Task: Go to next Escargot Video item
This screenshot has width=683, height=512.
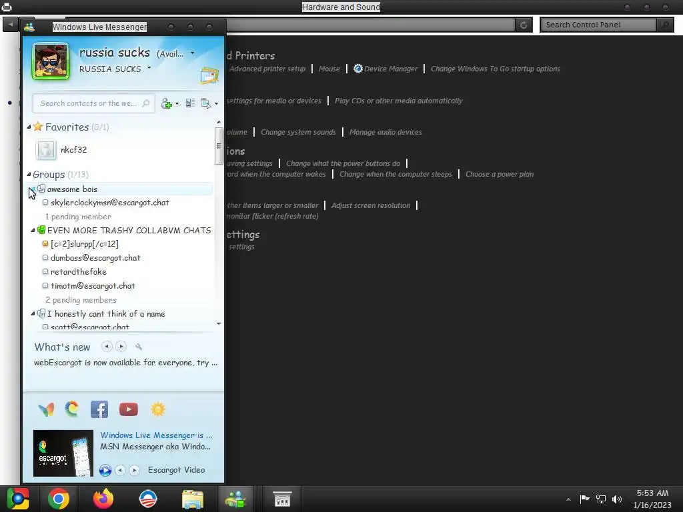Action: point(134,470)
